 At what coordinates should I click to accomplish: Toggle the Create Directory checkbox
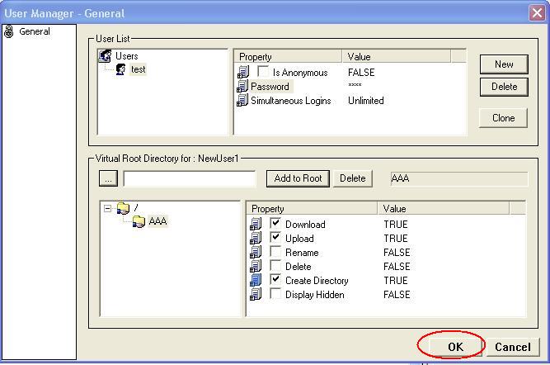[276, 280]
